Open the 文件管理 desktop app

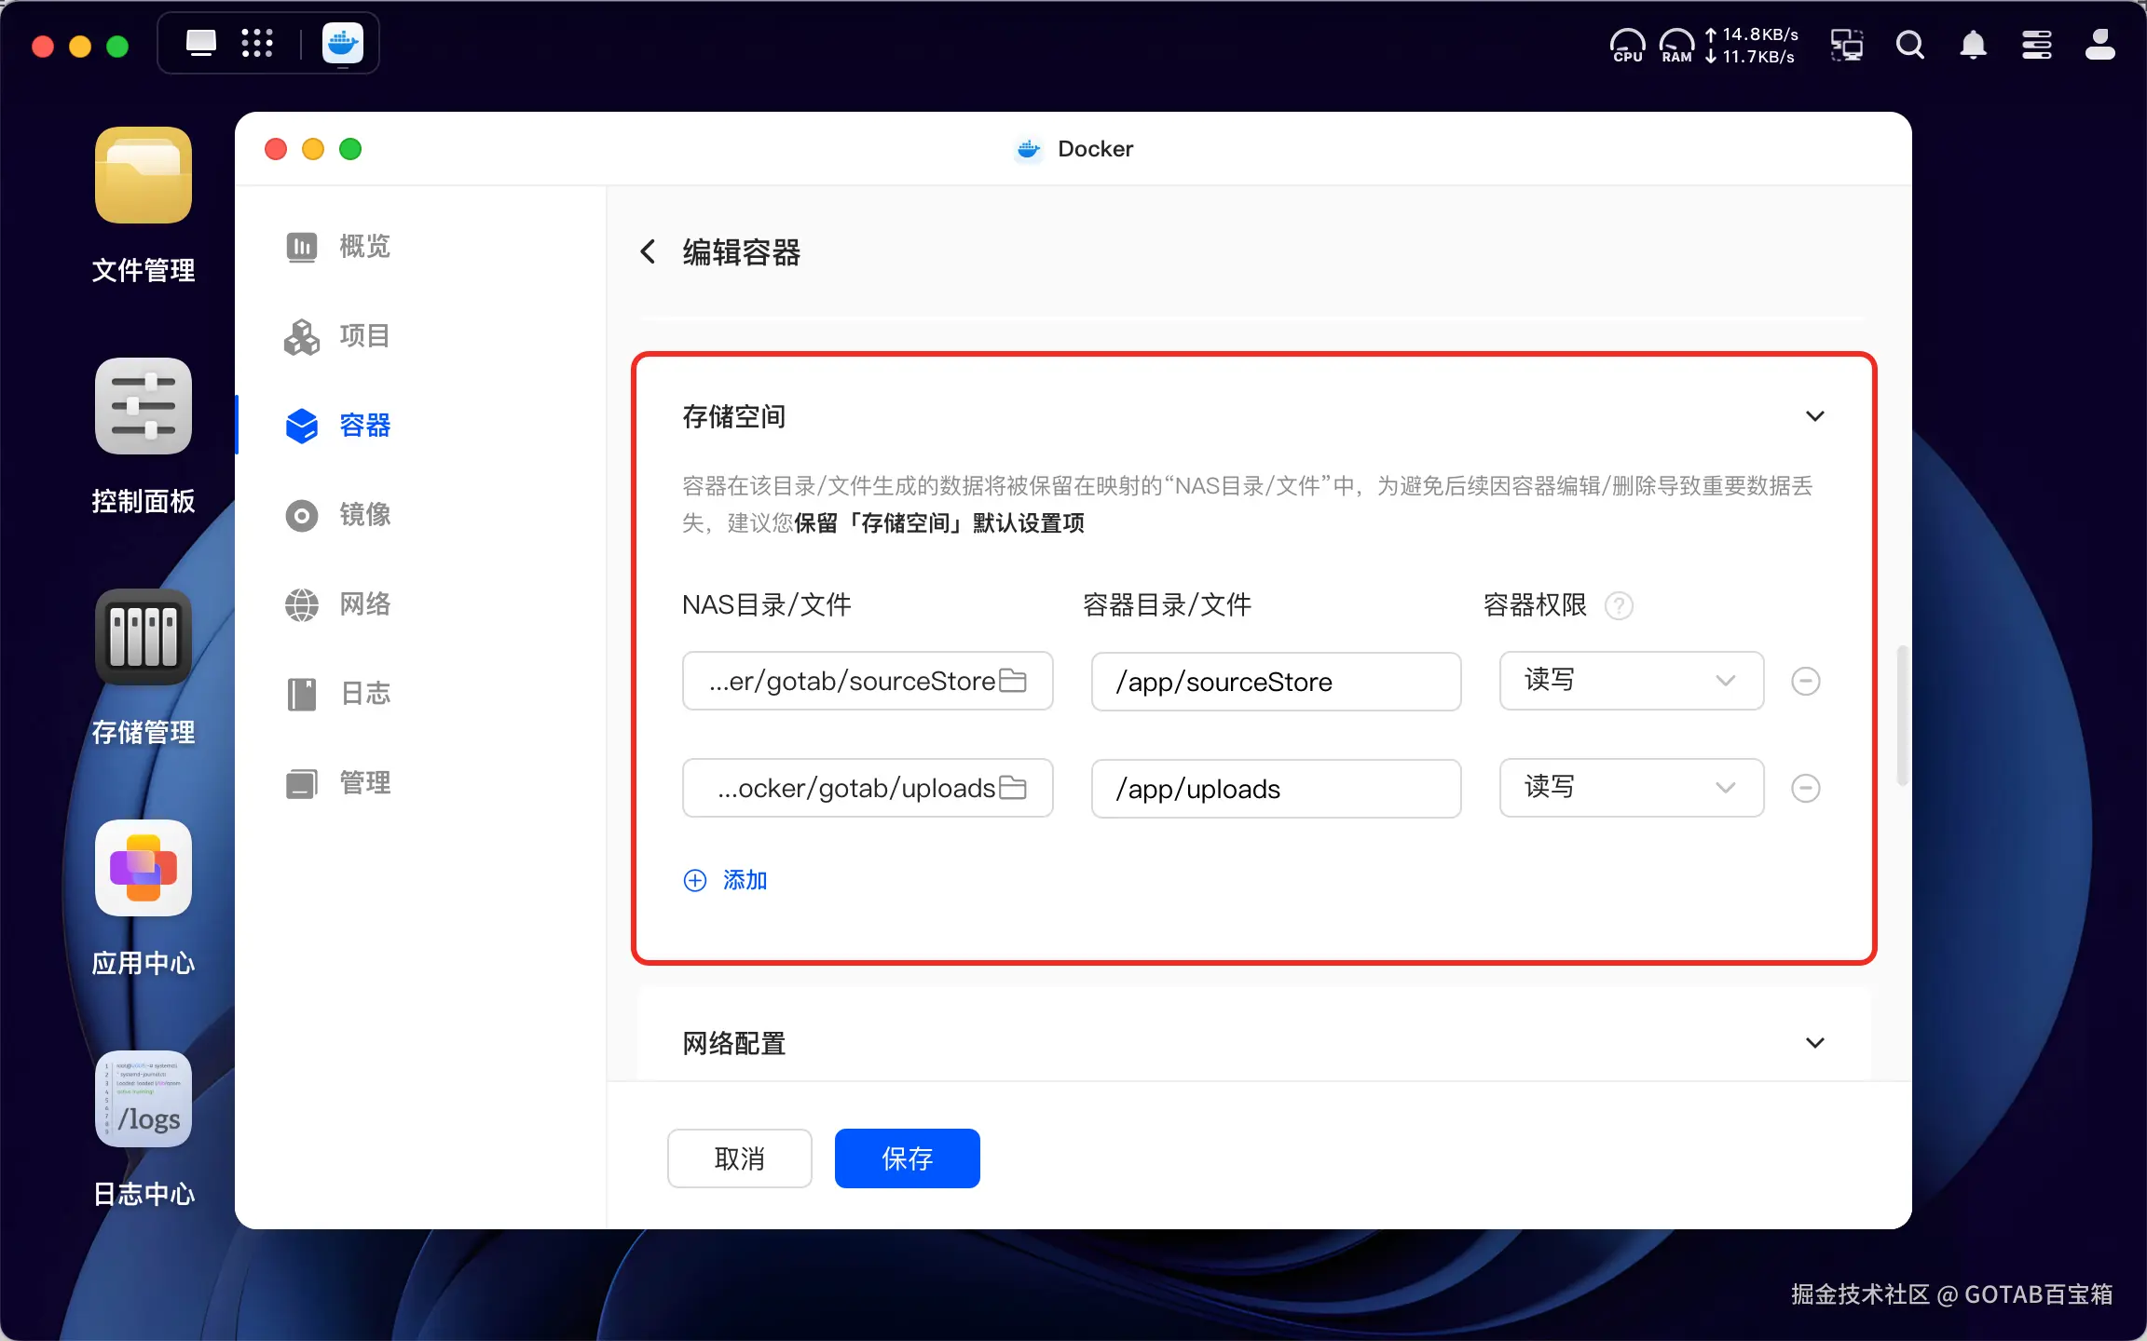143,176
